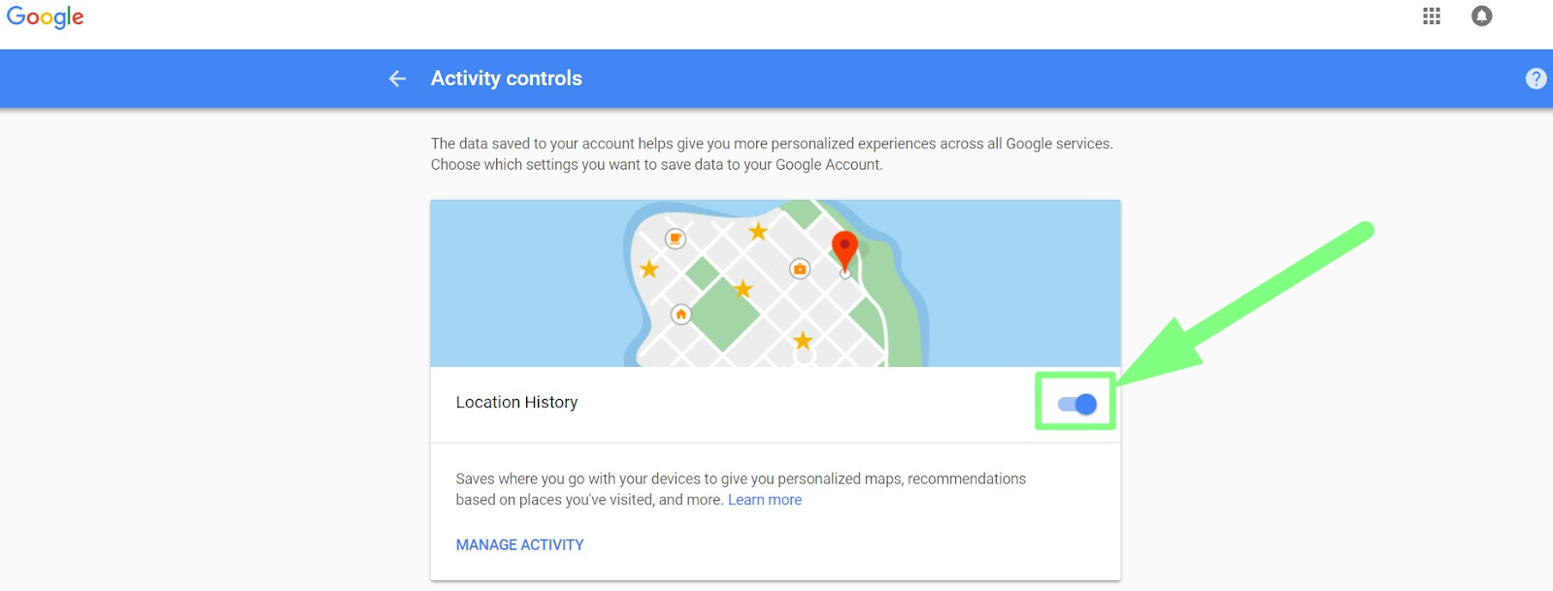Click the Location History label text

(x=516, y=403)
